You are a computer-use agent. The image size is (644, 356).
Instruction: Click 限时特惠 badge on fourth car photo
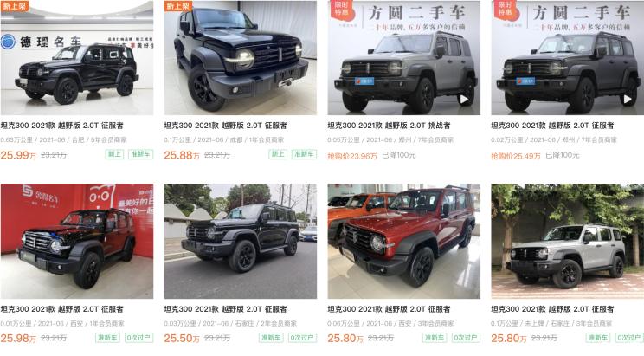point(506,9)
